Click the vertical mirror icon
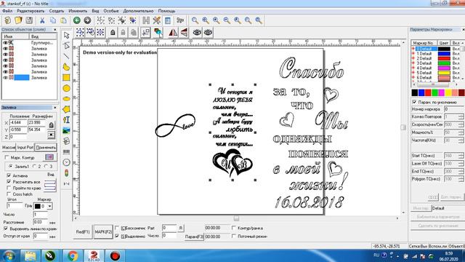465x262 pixels. tap(184, 32)
